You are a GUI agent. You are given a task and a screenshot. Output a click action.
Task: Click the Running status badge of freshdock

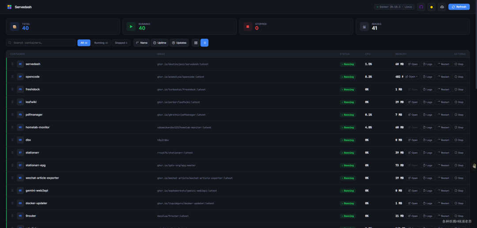[x=348, y=90]
